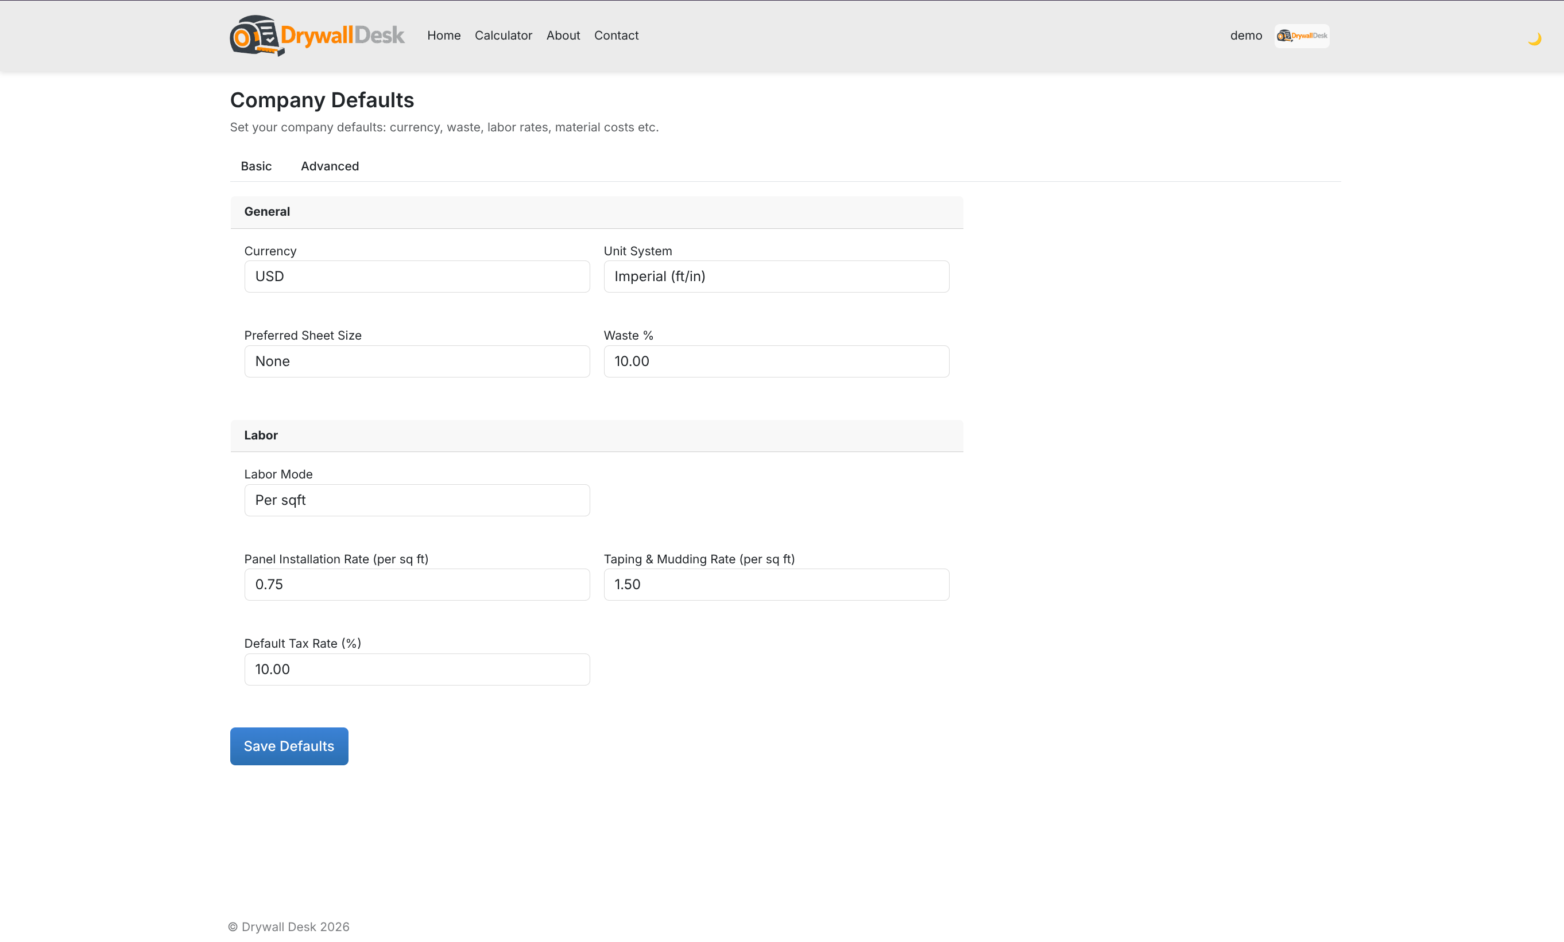Click the Unit System label
The height and width of the screenshot is (942, 1564).
tap(637, 251)
